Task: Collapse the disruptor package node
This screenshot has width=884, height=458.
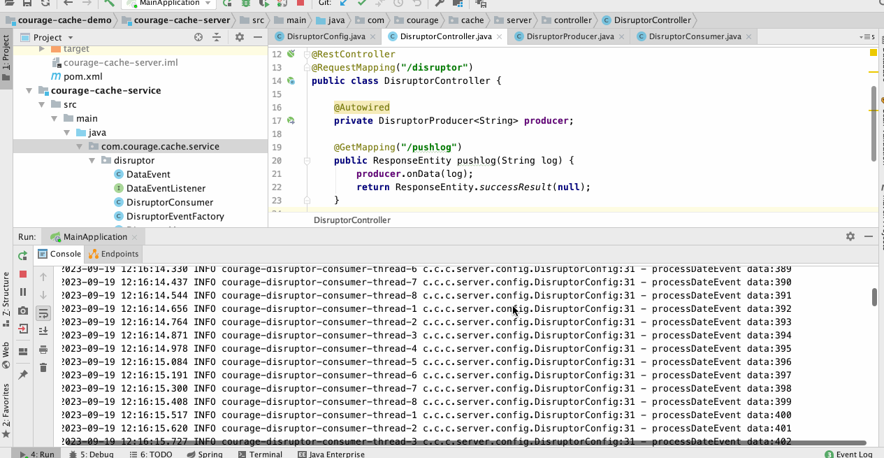Action: [x=92, y=161]
